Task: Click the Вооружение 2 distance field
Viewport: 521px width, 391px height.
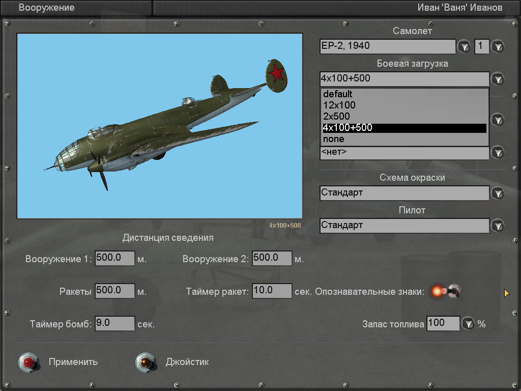Action: (x=272, y=259)
